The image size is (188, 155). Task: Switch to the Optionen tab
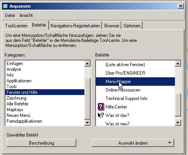coord(132,26)
